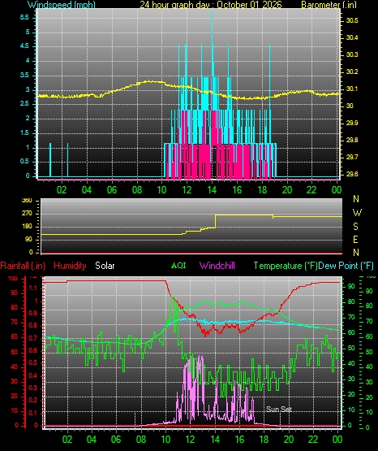378x451 pixels.
Task: Select the 2.5 windspeed axis value
Action: [24, 103]
